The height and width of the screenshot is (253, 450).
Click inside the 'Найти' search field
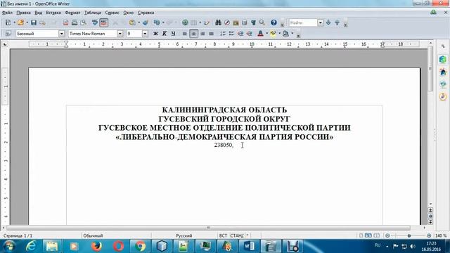[x=303, y=22]
